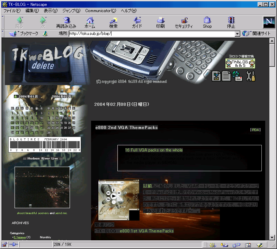Click the media player skin thumbnail

coord(119,200)
